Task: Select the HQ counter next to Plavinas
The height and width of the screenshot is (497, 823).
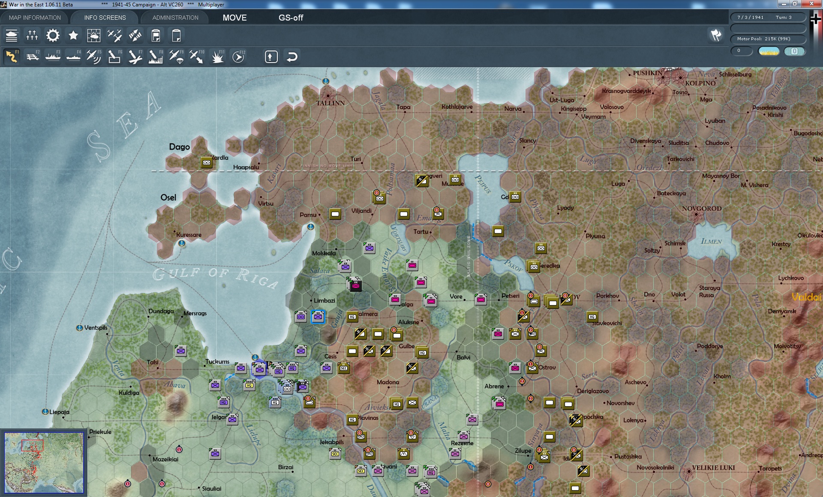Action: [x=352, y=419]
